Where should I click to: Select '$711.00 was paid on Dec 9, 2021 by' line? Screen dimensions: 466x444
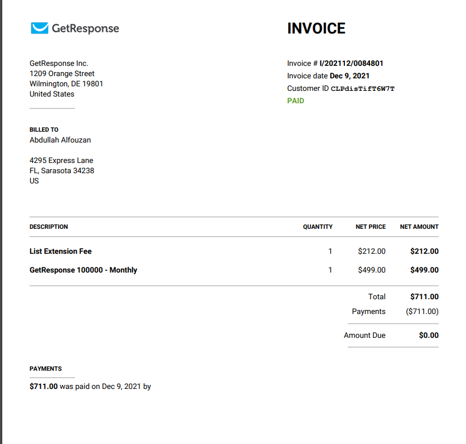90,387
